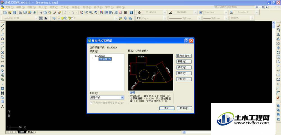The image size is (281, 135).
Task: Select the Mirror tool in modify toolbar
Action: pos(278,34)
